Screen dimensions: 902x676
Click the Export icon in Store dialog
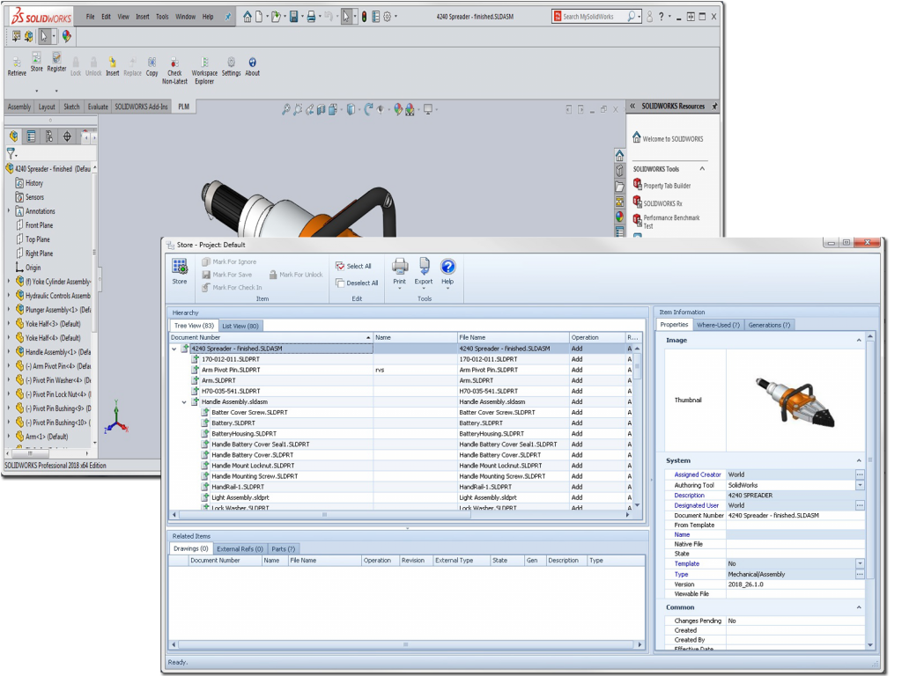pyautogui.click(x=424, y=272)
